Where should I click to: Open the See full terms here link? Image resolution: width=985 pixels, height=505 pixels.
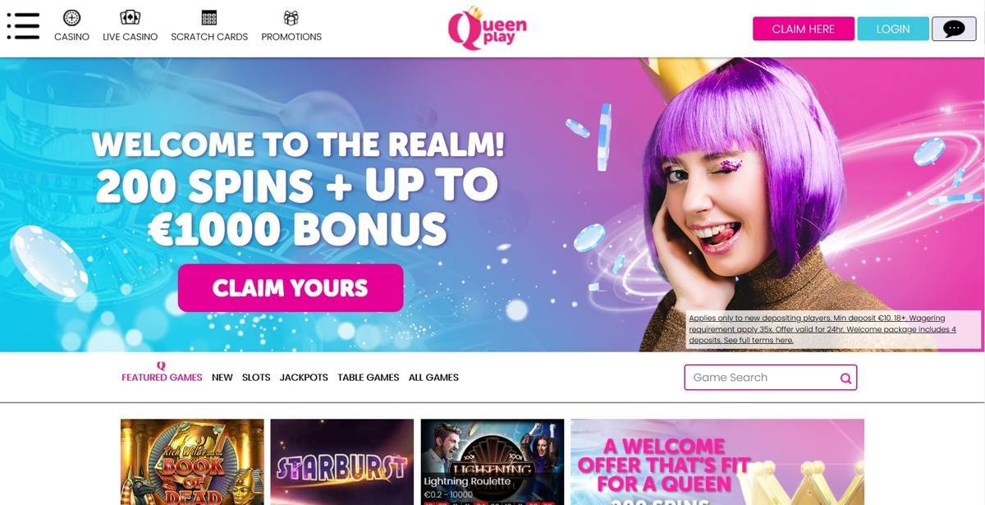point(758,340)
